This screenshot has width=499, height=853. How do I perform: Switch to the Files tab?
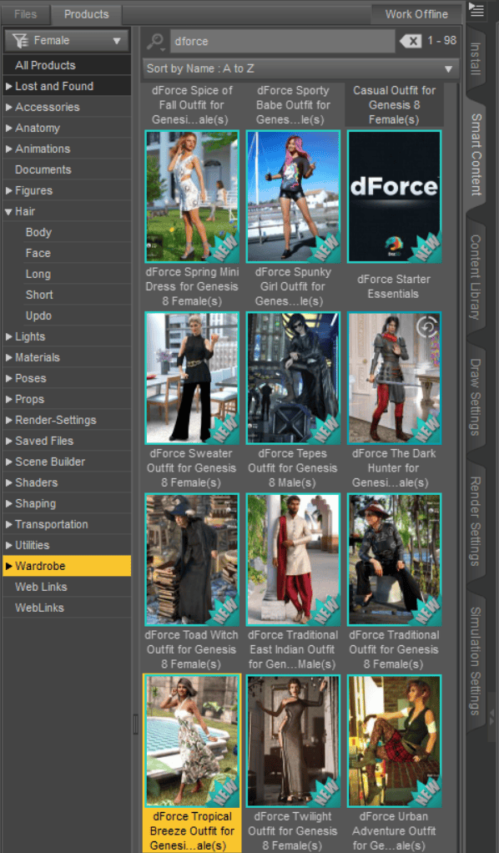(x=26, y=14)
